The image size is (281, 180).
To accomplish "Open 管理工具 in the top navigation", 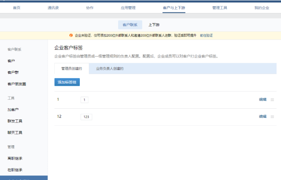I will click(x=220, y=8).
